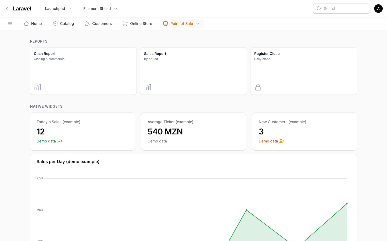Click Demo data under Average Ticket

[x=157, y=141]
